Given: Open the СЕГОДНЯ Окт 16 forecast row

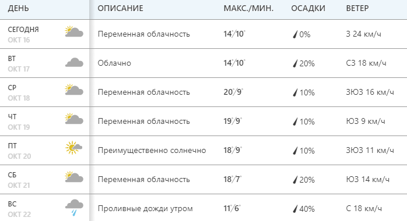Looking at the screenshot, I should coord(203,34).
